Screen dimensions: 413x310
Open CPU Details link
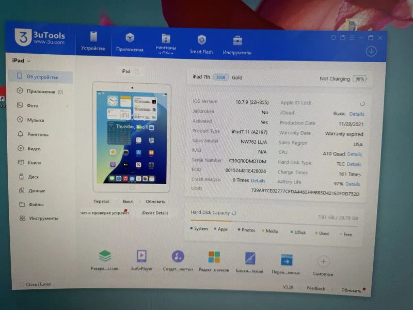pyautogui.click(x=355, y=154)
